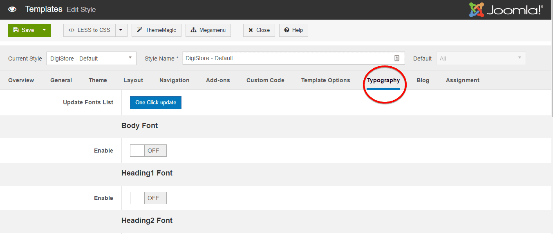Open ThemeMagic with the wand icon
This screenshot has width=553, height=234.
pyautogui.click(x=156, y=30)
